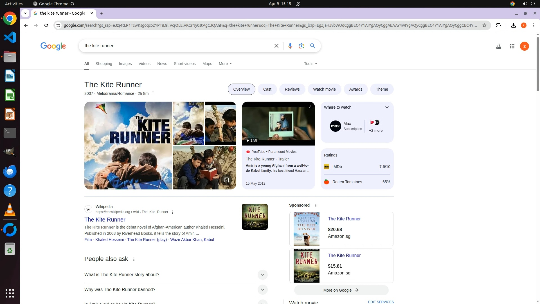
Task: Switch to the Images tab
Action: click(x=125, y=64)
